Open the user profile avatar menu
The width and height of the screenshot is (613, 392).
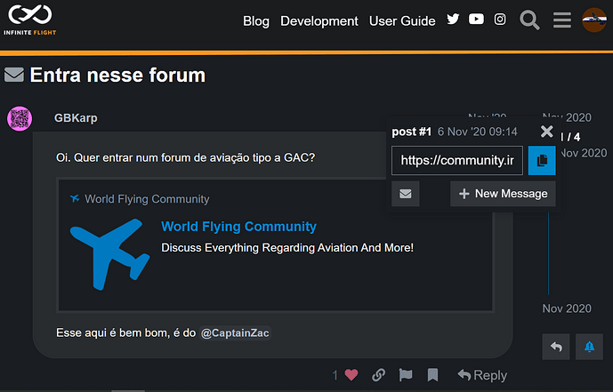[x=593, y=20]
